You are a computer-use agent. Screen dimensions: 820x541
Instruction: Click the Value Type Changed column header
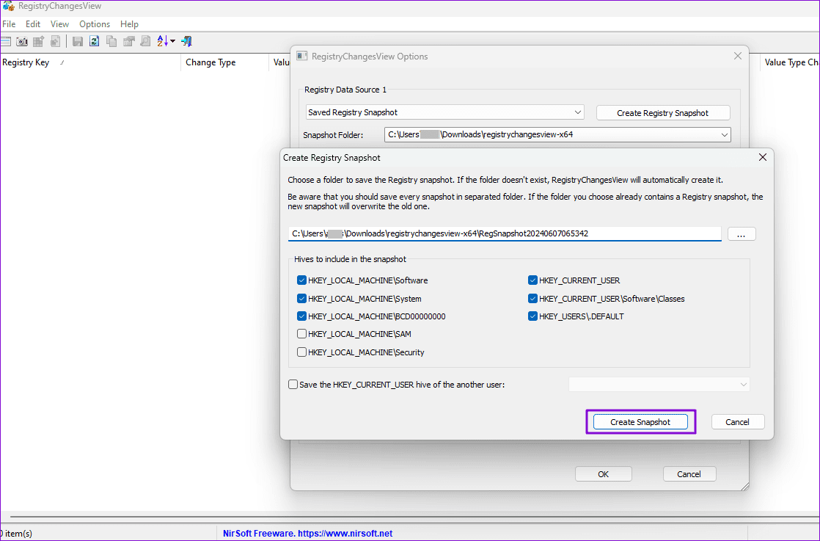pyautogui.click(x=790, y=62)
